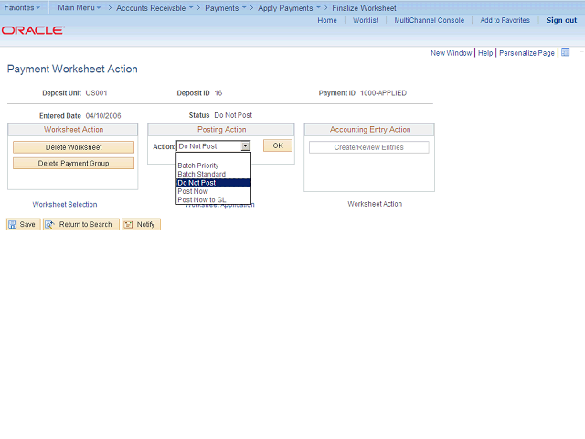Screen dimensions: 585x439
Task: Choose the Do Not Post option
Action: coord(213,183)
